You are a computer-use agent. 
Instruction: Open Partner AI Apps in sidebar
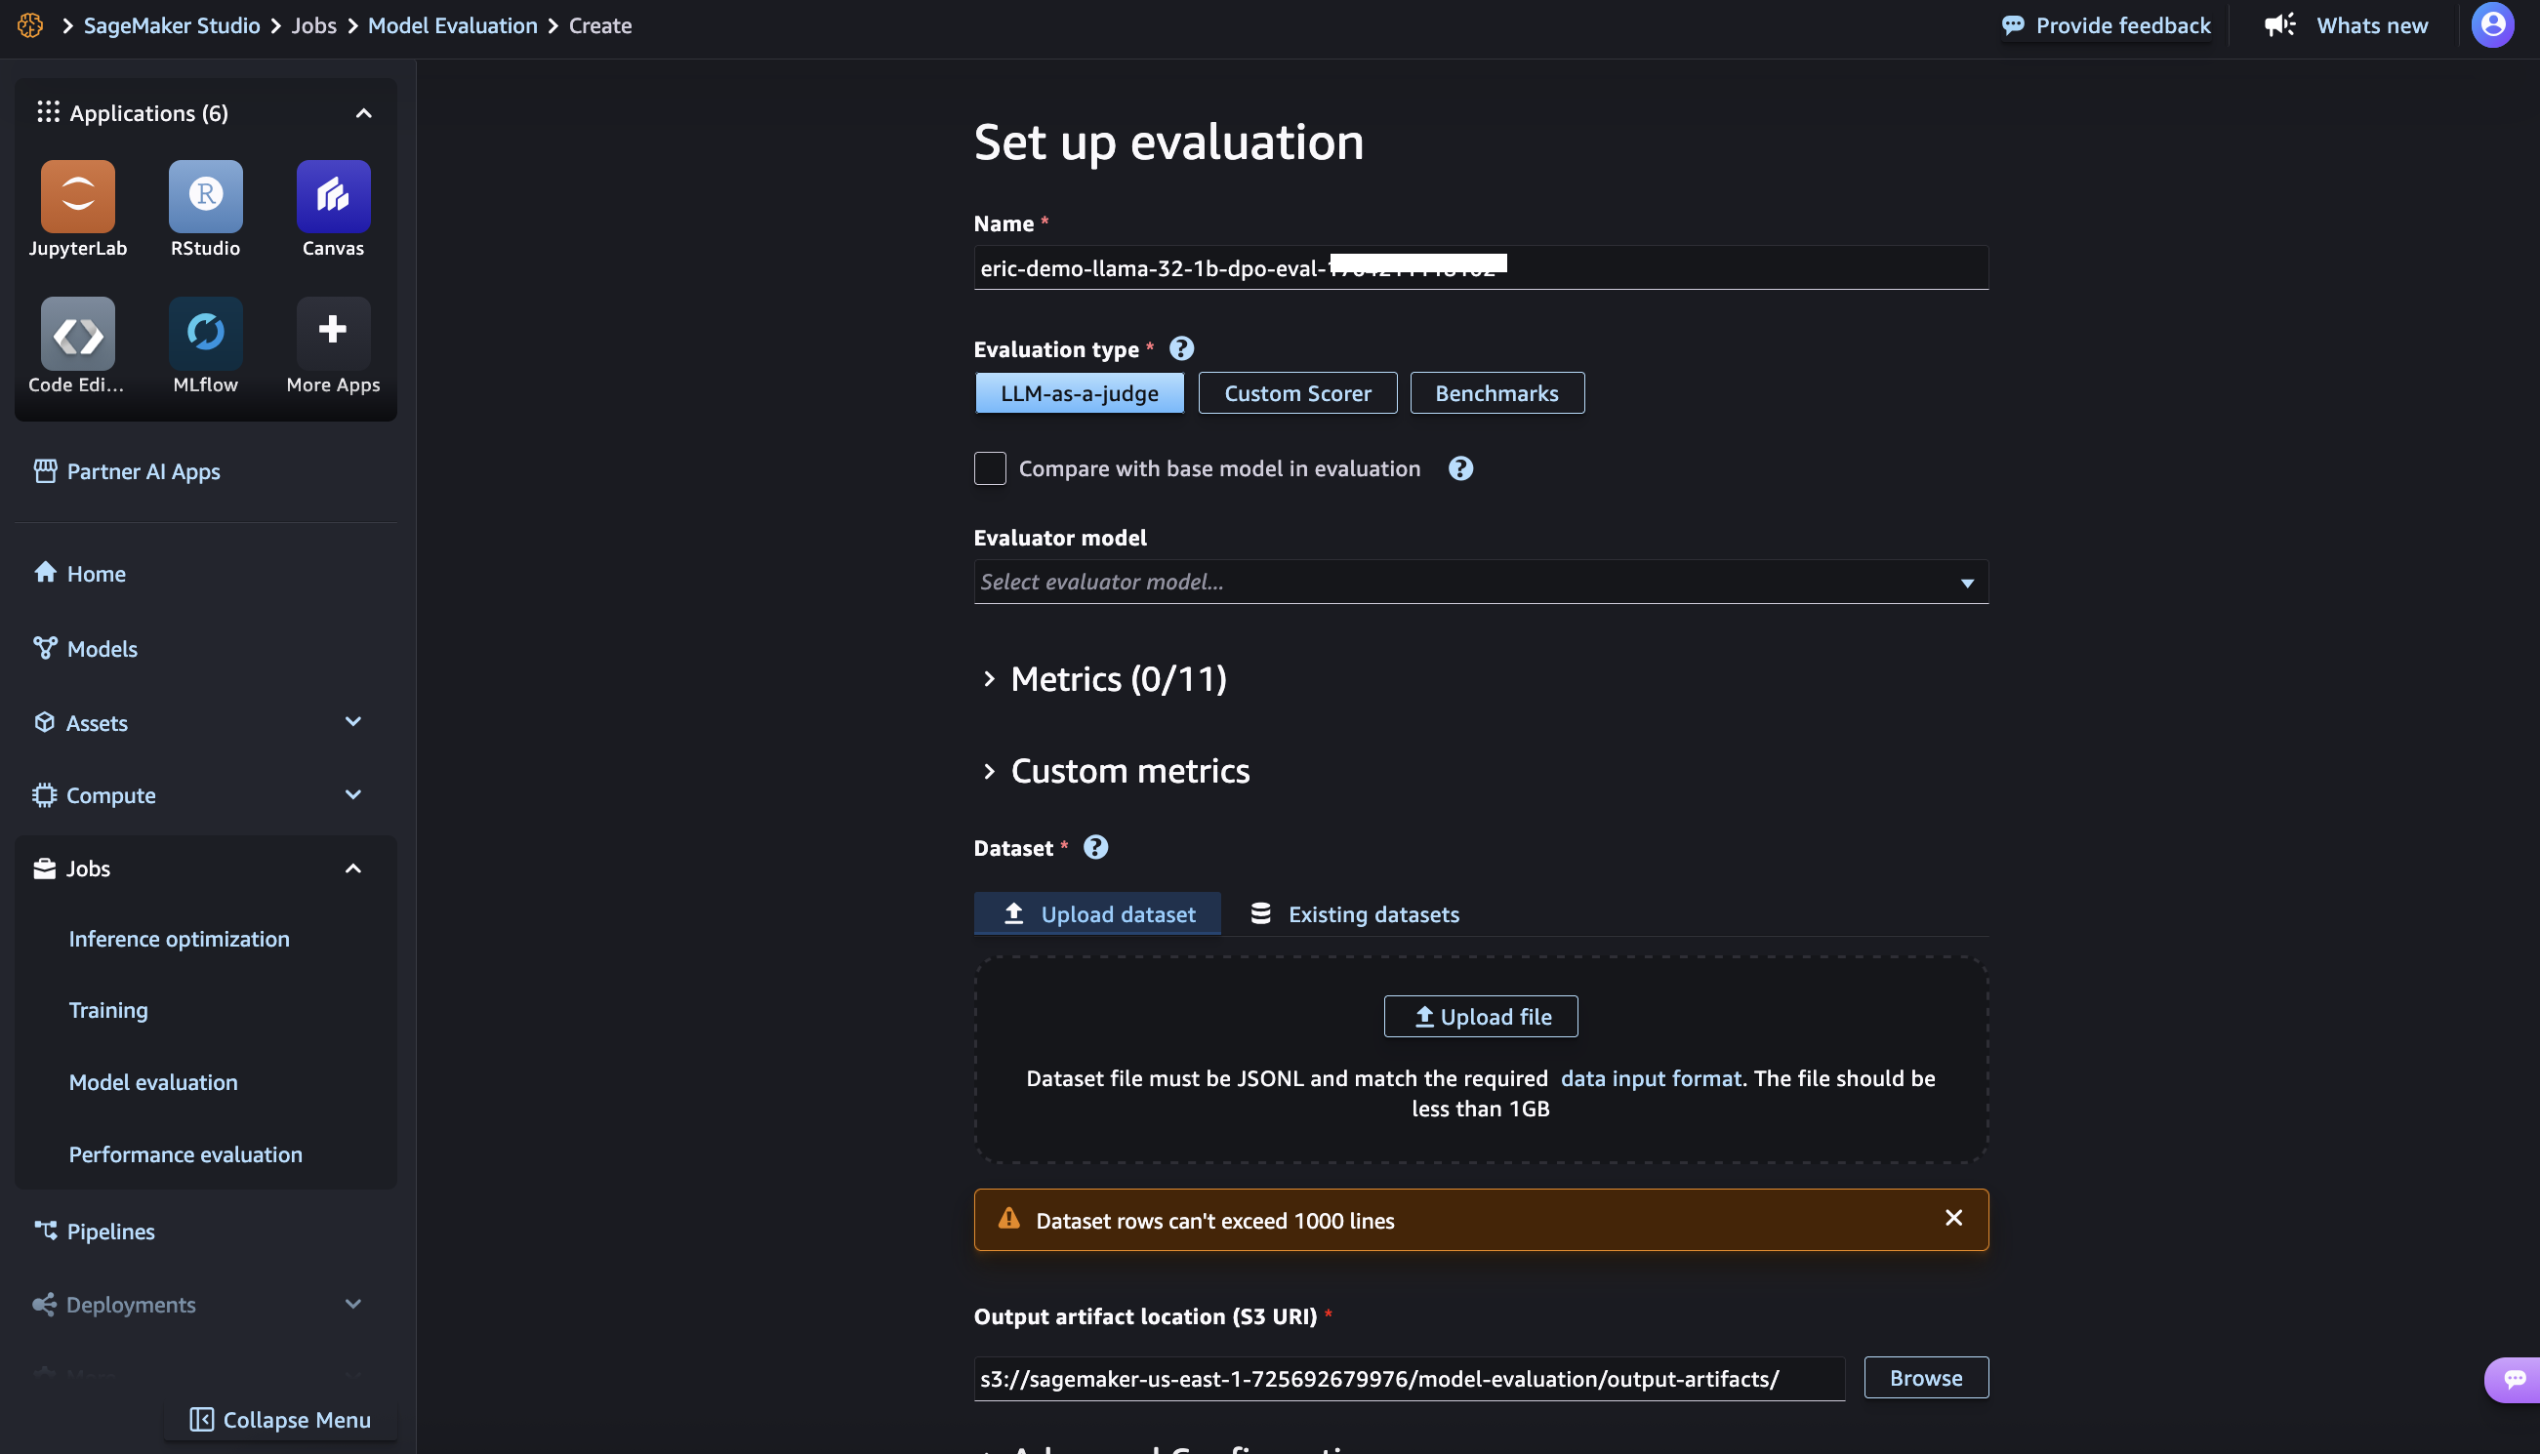tap(143, 471)
